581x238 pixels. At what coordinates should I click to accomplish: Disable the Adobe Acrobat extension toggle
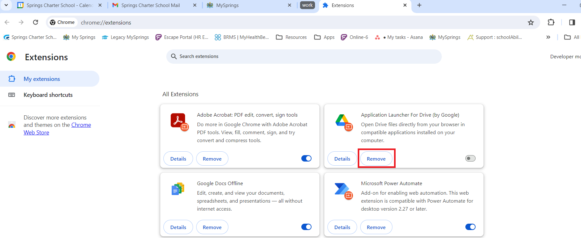306,158
